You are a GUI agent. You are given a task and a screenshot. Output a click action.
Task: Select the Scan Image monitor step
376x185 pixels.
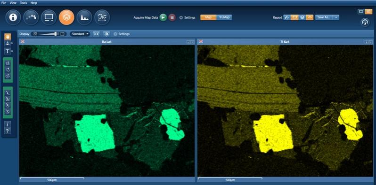pyautogui.click(x=49, y=17)
